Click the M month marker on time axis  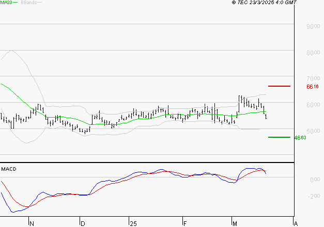point(235,223)
